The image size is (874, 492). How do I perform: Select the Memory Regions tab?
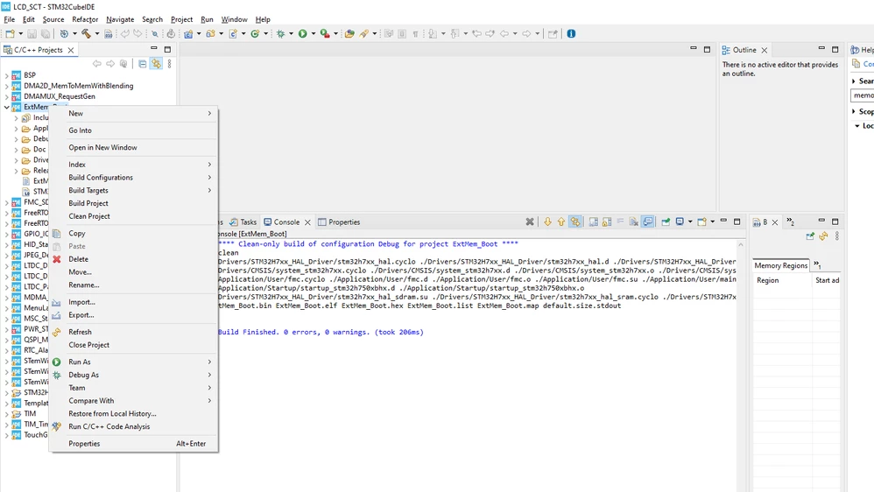780,265
